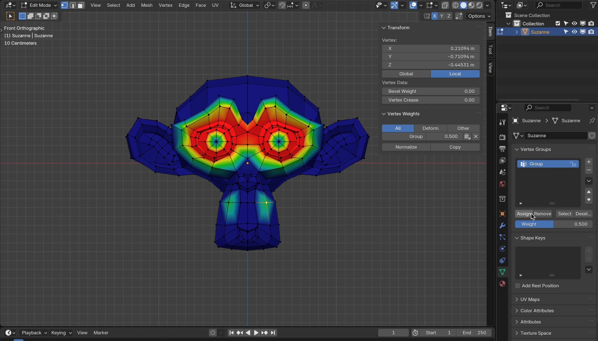This screenshot has height=341, width=598.
Task: Open the Object Data properties tab
Action: 502,272
